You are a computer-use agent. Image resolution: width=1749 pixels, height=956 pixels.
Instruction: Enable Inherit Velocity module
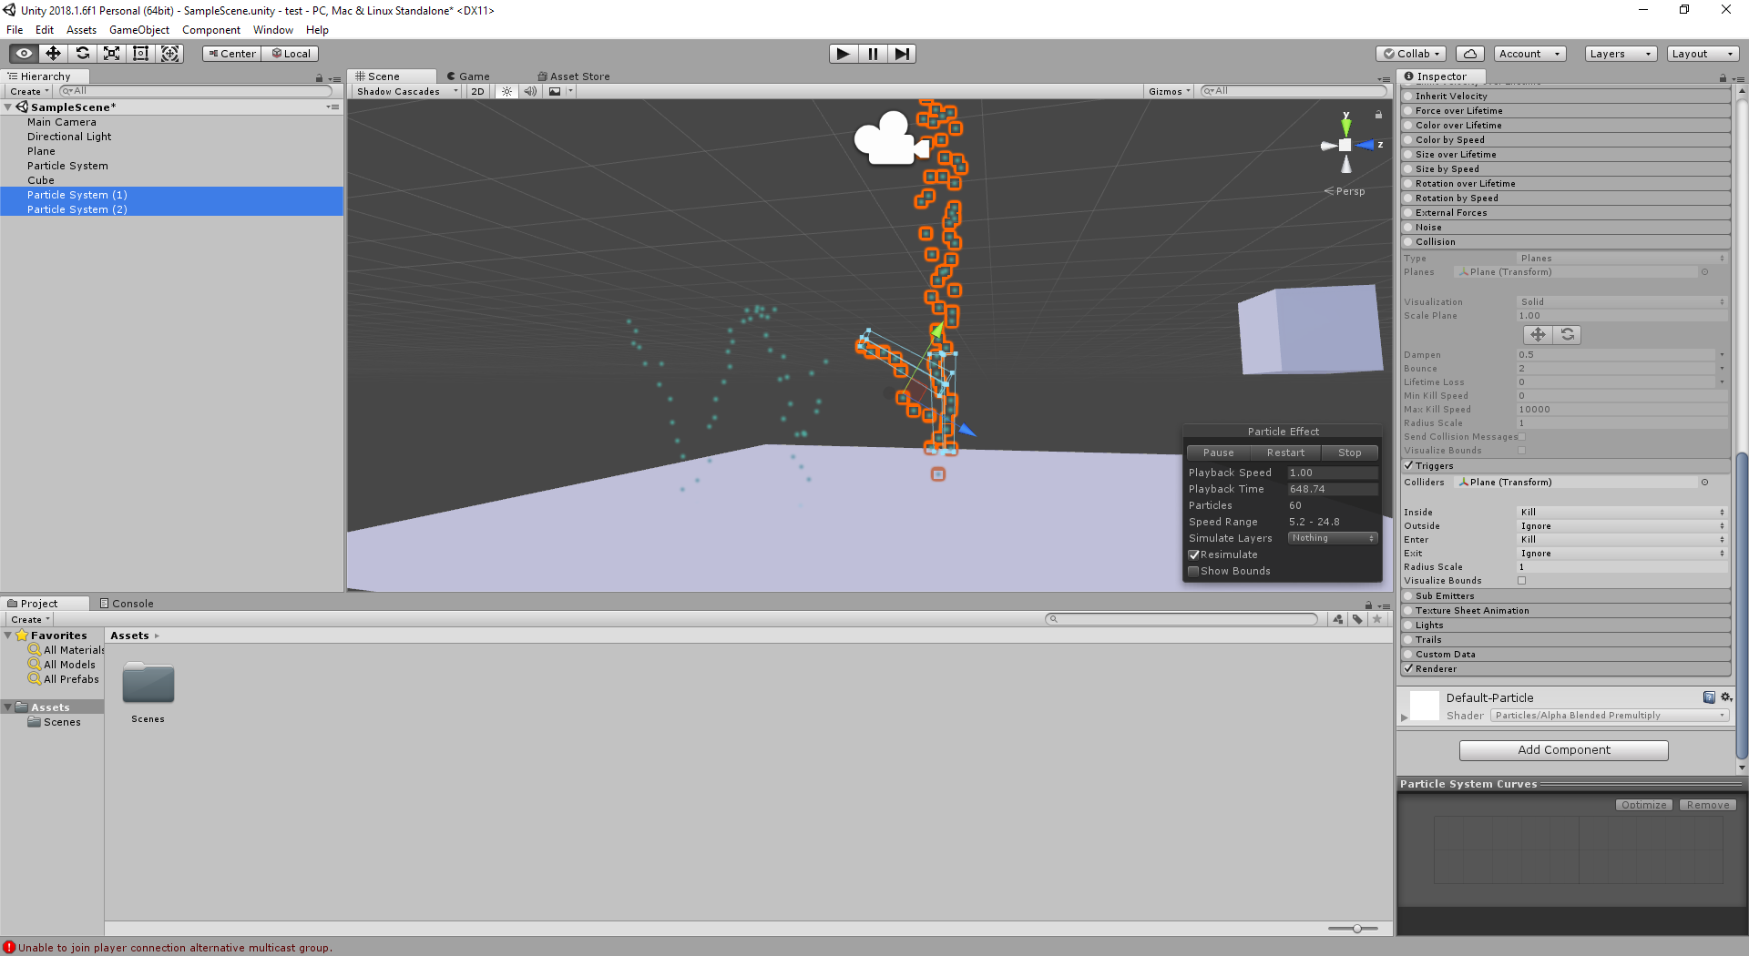[1408, 97]
